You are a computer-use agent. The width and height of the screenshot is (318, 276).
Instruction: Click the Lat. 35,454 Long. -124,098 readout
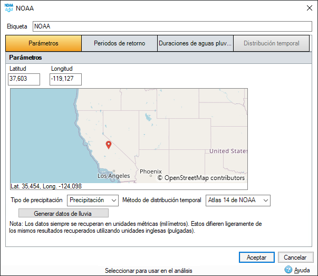tap(46, 186)
